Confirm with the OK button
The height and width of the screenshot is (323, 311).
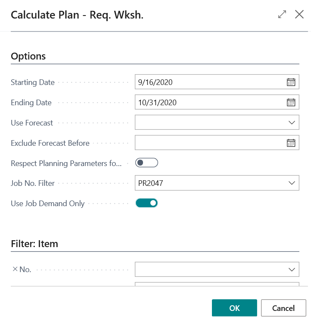point(234,308)
